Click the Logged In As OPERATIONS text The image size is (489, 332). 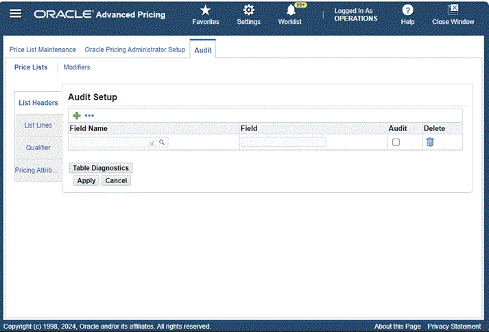click(355, 14)
